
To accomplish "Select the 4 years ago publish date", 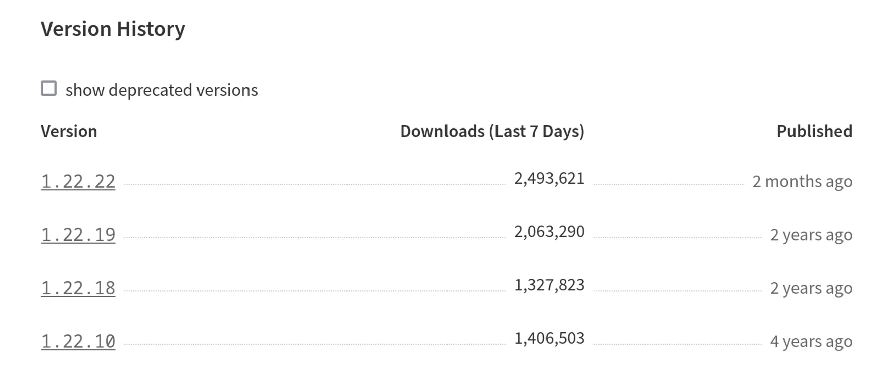I will pos(811,341).
